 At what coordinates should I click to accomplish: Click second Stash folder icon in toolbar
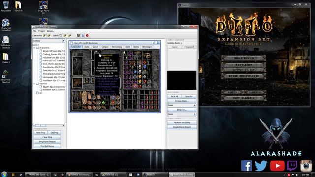69,36
